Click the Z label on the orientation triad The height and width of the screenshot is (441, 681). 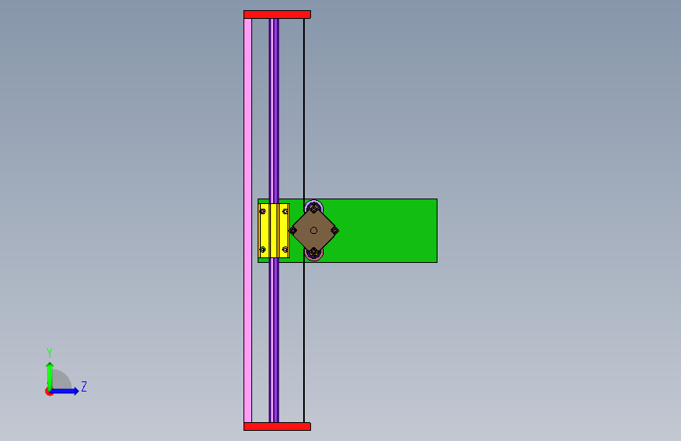84,386
